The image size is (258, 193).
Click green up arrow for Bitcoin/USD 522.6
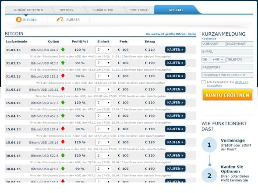pos(63,155)
